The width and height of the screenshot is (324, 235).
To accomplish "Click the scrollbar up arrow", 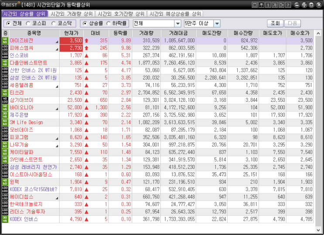I will (318, 33).
